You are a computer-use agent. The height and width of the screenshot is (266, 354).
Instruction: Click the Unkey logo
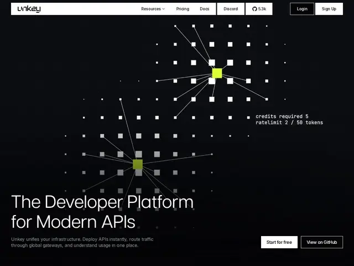pyautogui.click(x=29, y=9)
